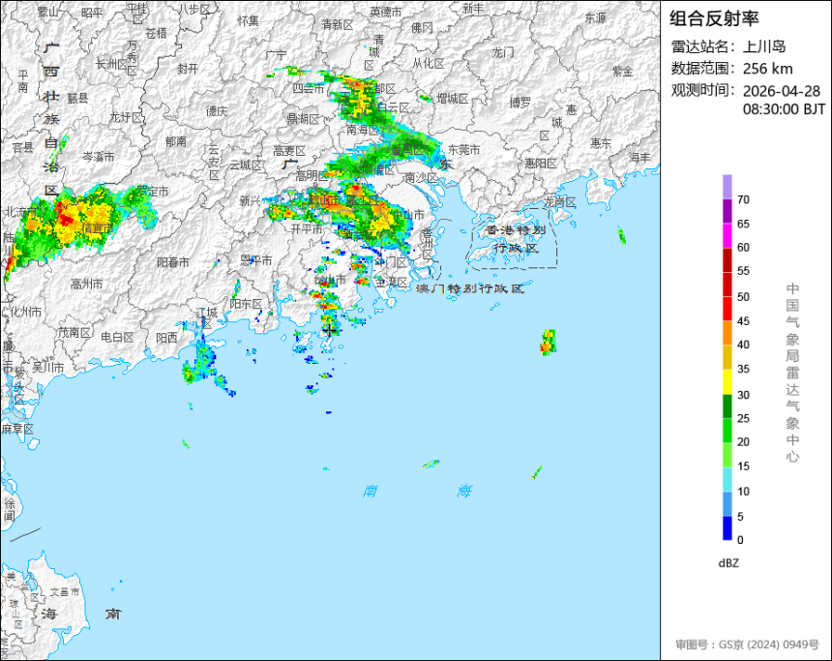
Task: Click the black cross radar station marker
Action: coord(330,331)
